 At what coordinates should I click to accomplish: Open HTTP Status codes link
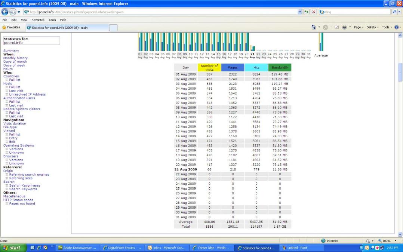[x=18, y=200]
